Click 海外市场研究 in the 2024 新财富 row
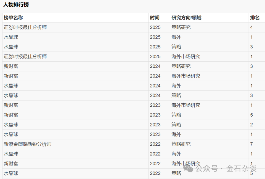 186,76
